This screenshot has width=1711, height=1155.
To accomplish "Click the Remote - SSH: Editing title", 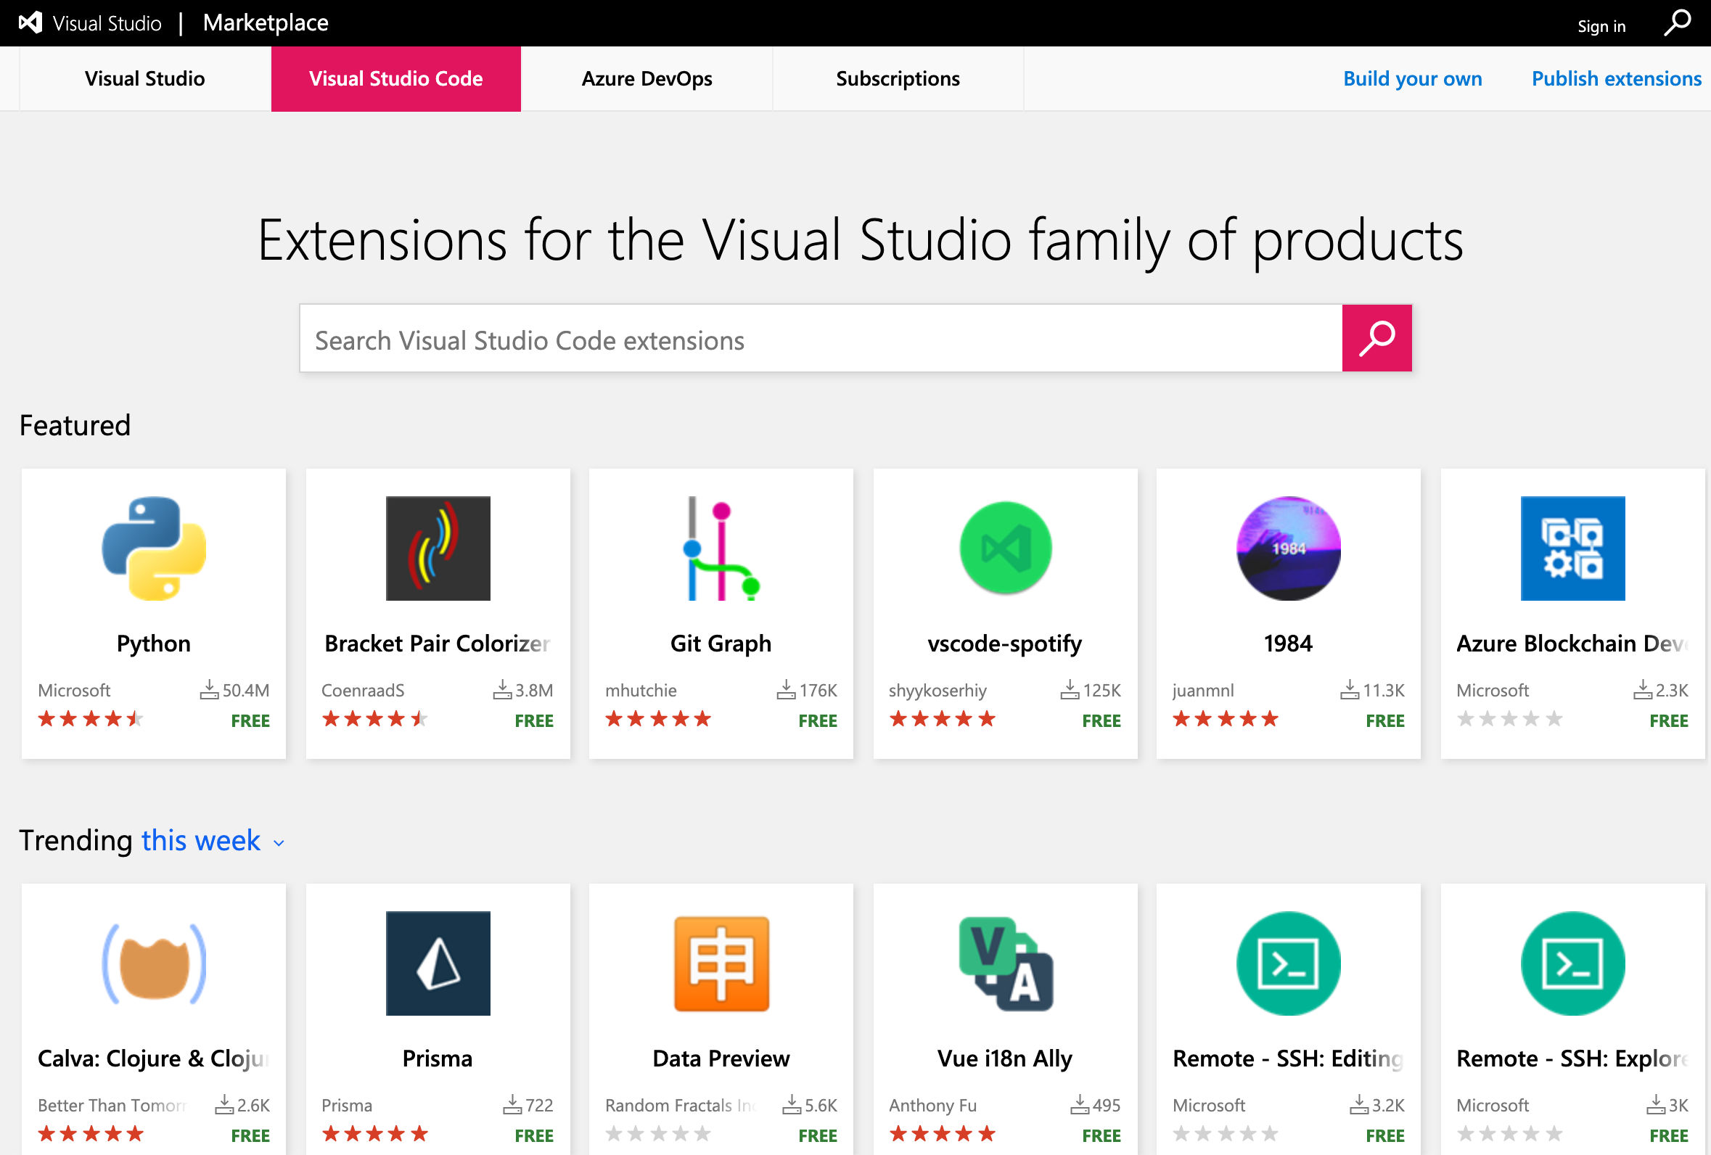I will coord(1289,1059).
